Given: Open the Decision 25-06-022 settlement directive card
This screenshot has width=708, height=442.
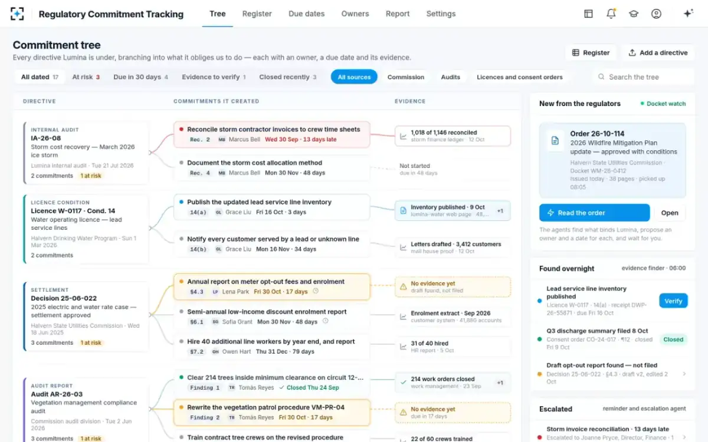Looking at the screenshot, I should [86, 316].
